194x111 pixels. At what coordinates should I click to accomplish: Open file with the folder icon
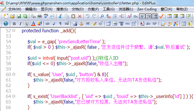(12, 16)
